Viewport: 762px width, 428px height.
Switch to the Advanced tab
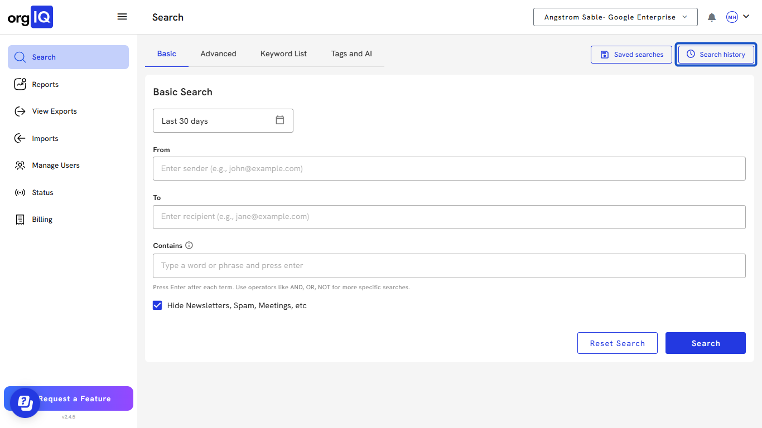tap(218, 54)
